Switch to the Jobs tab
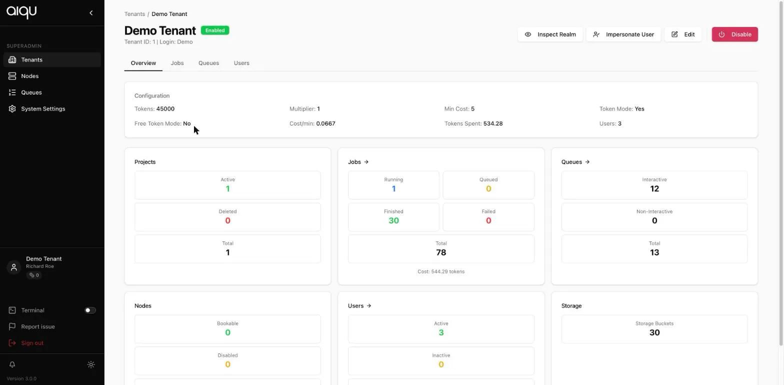This screenshot has width=784, height=385. tap(177, 63)
